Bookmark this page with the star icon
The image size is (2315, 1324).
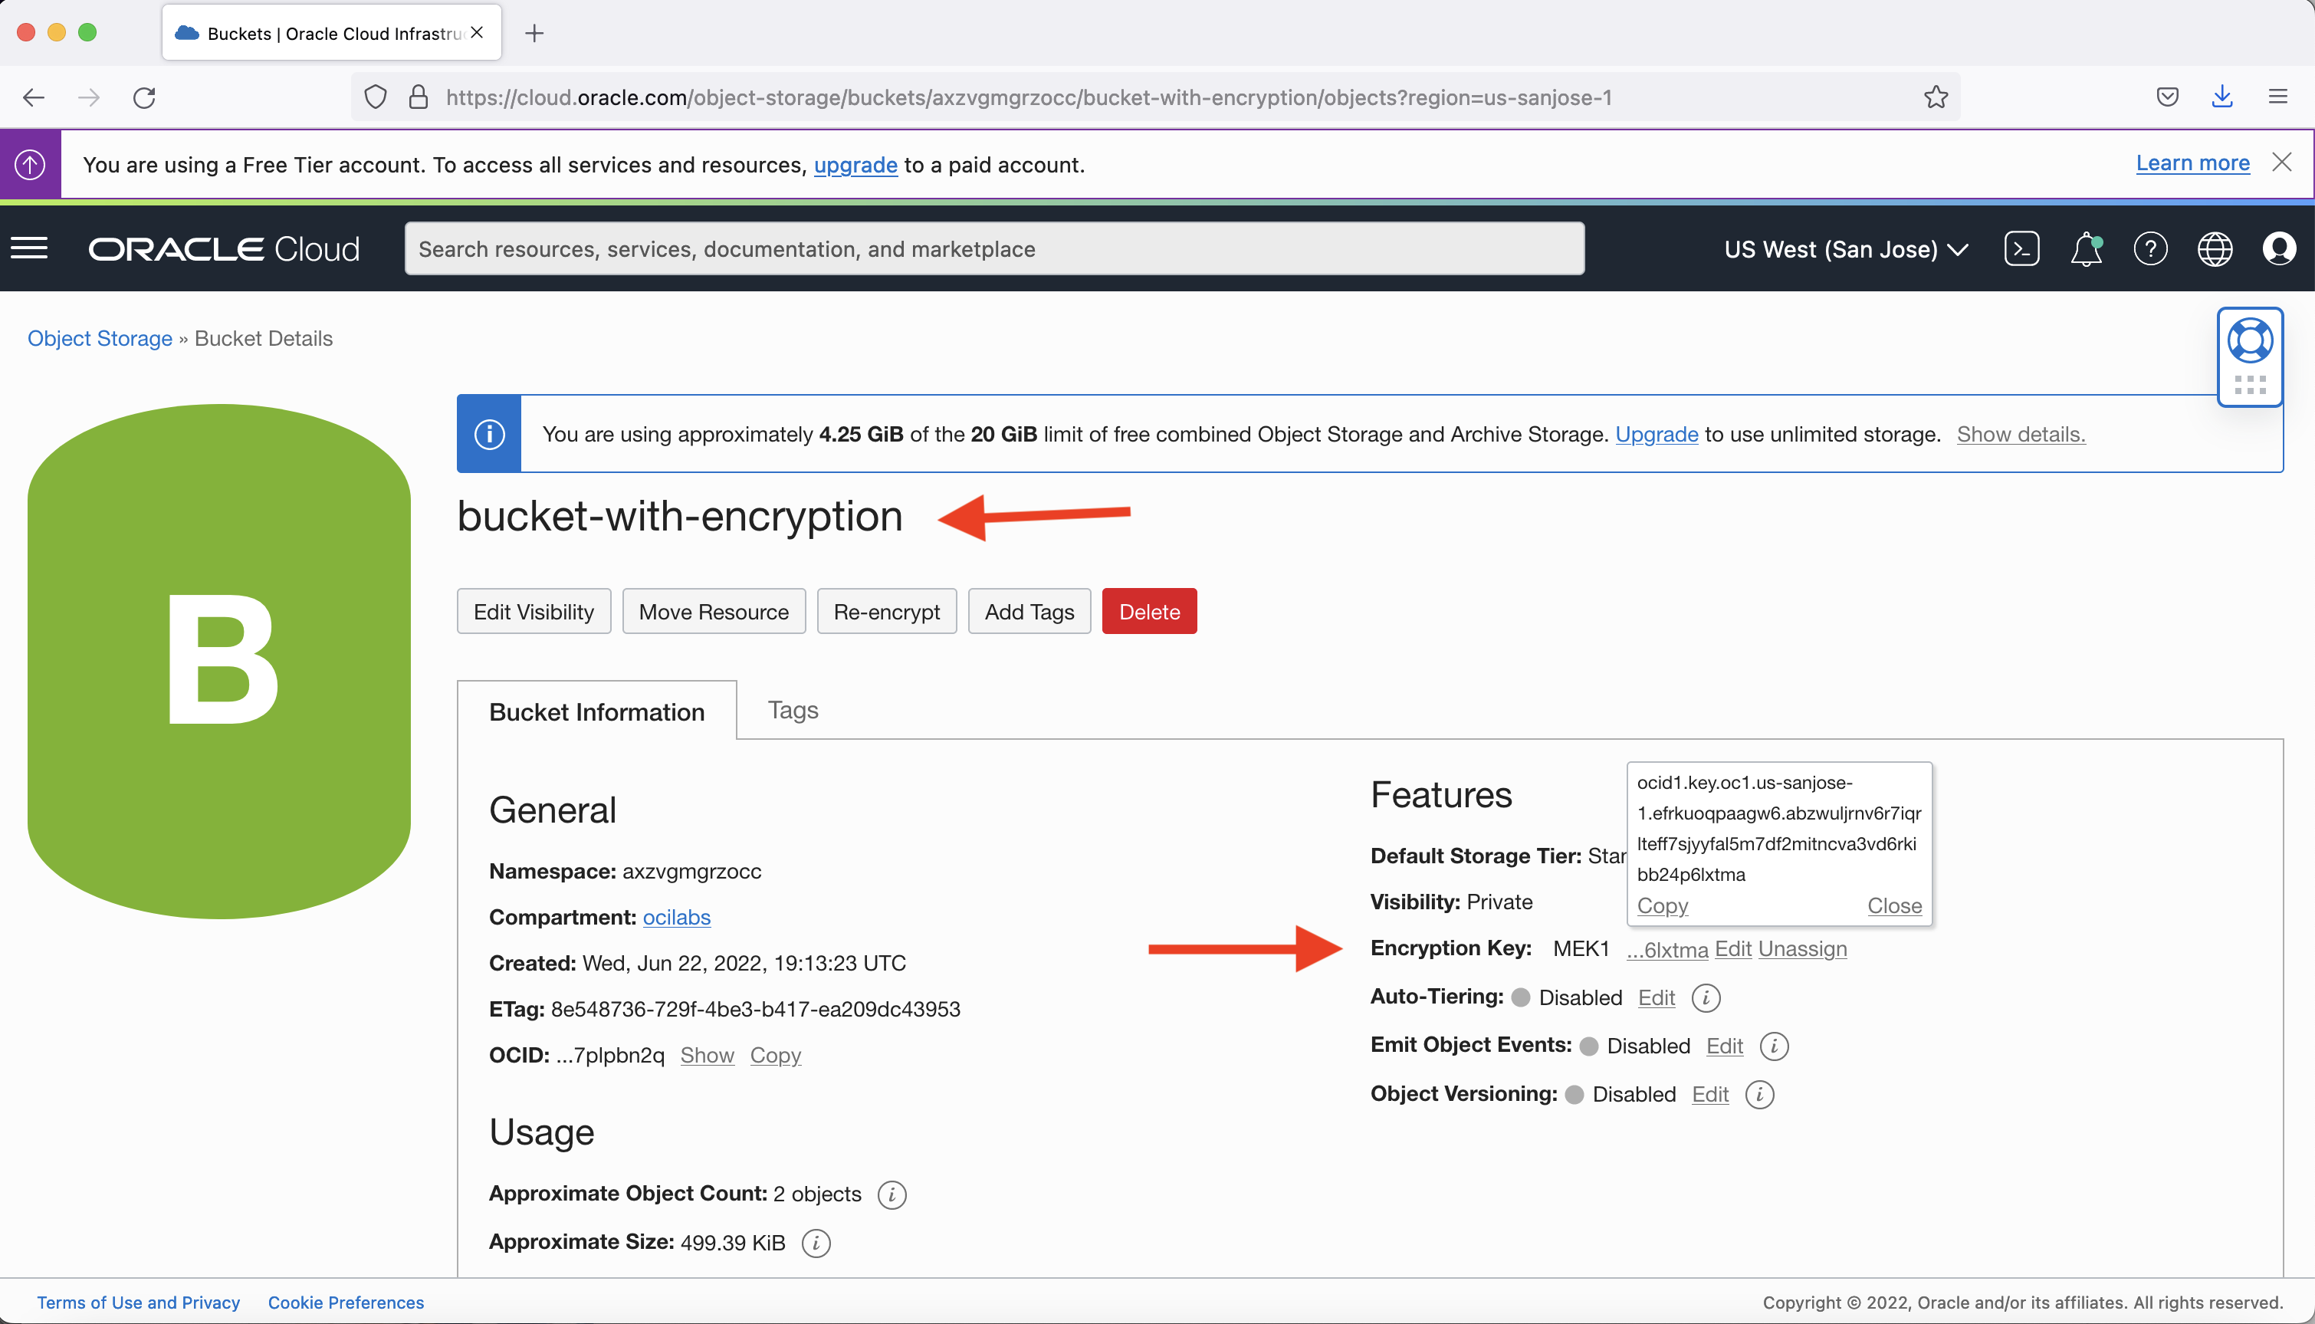[1936, 97]
